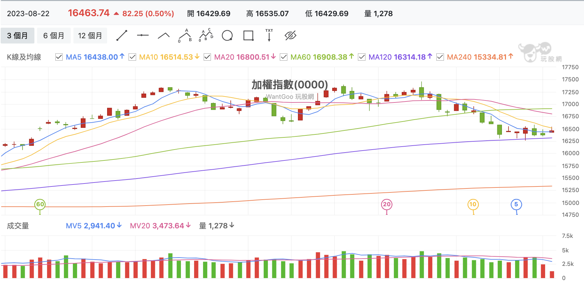Select the circle drawing tool
The width and height of the screenshot is (584, 284).
227,36
